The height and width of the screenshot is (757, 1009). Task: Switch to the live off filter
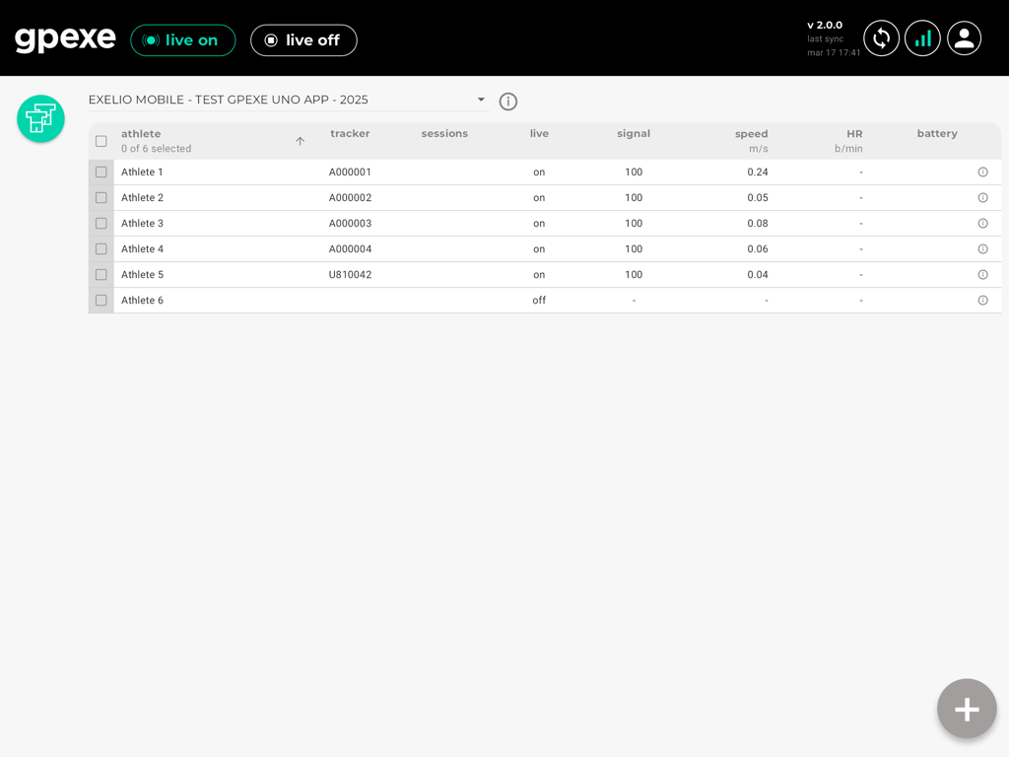(x=303, y=40)
